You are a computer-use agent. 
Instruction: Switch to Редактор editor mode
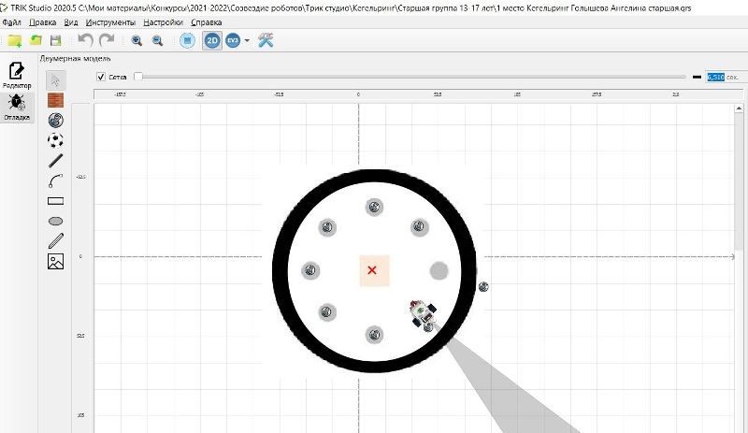click(17, 75)
